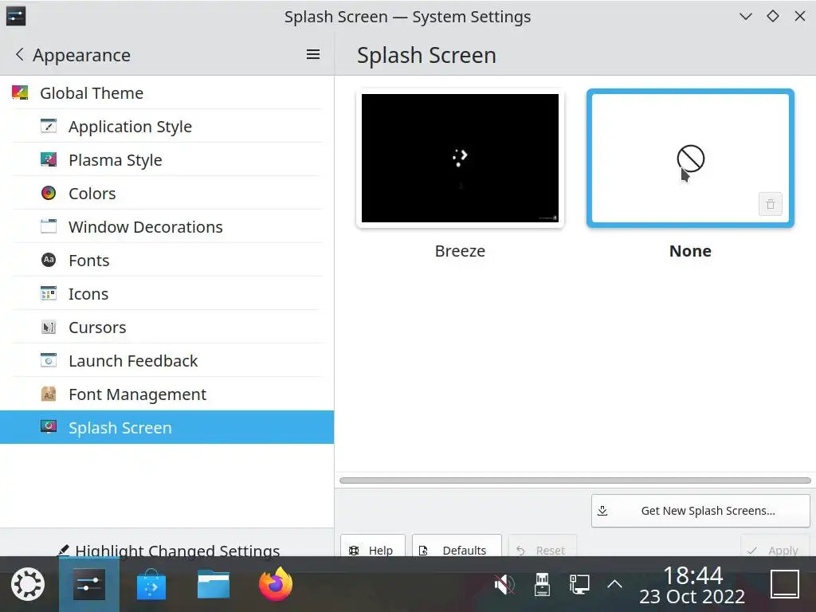The width and height of the screenshot is (816, 612).
Task: Open Font Management settings
Action: [x=167, y=394]
